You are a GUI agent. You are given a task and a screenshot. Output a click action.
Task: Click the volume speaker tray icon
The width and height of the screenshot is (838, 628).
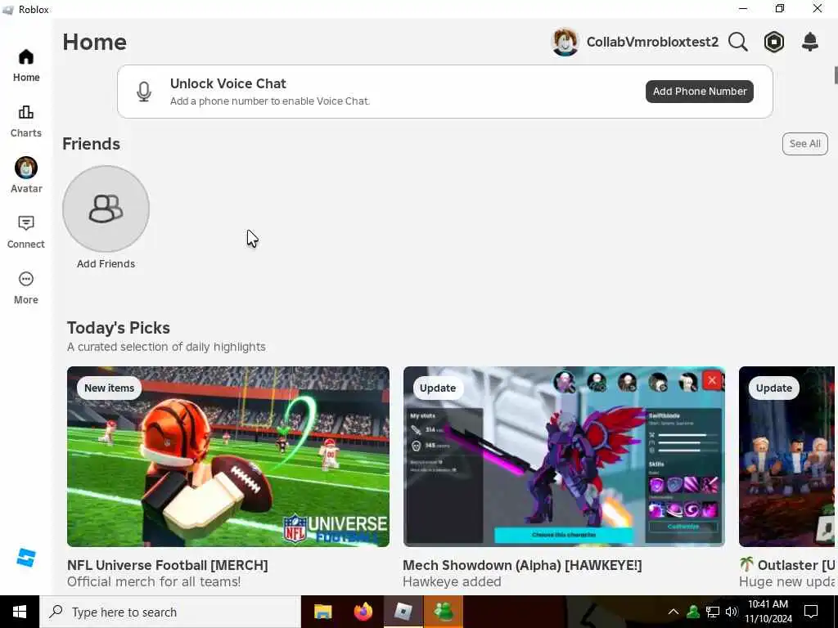click(x=731, y=612)
